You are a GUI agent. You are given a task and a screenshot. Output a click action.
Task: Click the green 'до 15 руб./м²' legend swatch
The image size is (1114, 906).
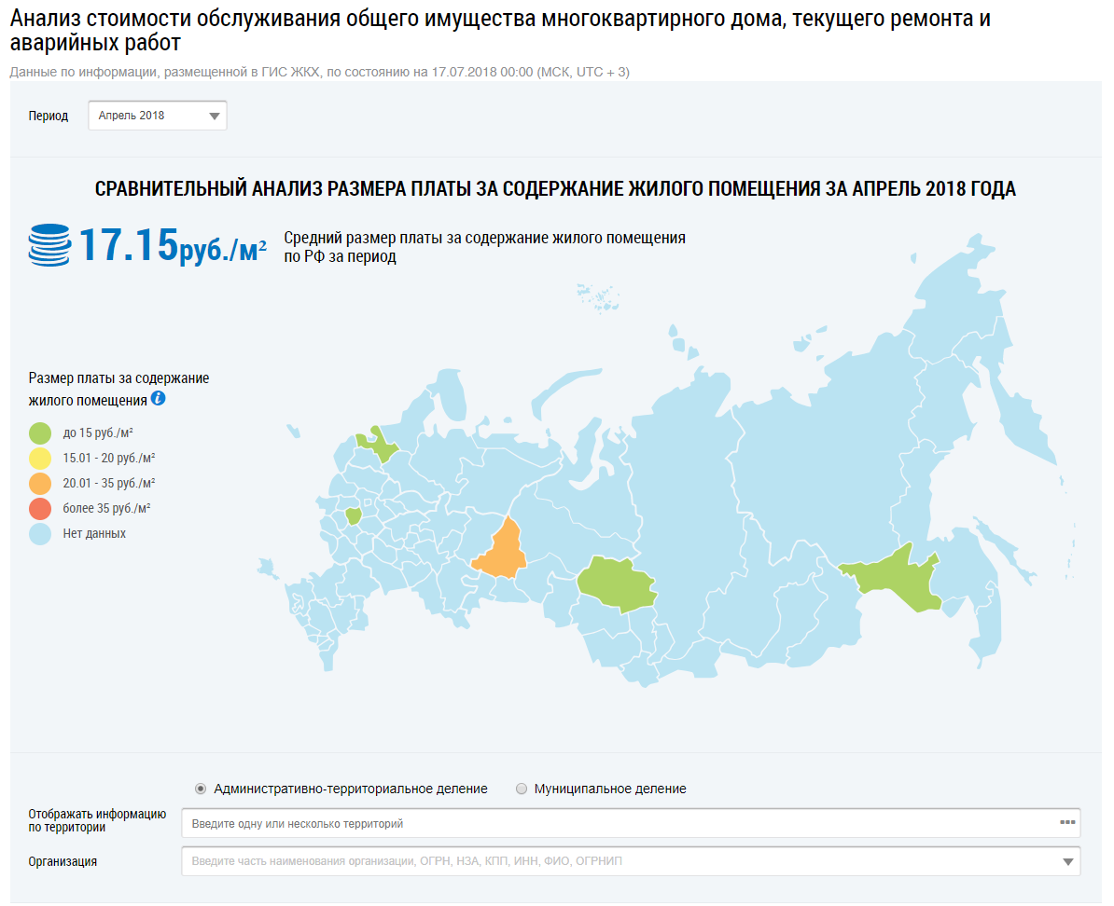40,432
